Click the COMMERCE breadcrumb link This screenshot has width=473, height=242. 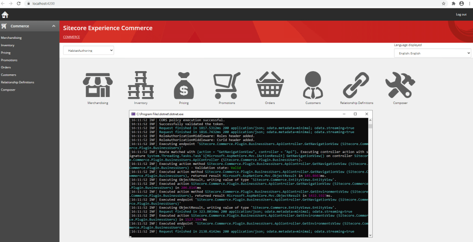(x=72, y=37)
